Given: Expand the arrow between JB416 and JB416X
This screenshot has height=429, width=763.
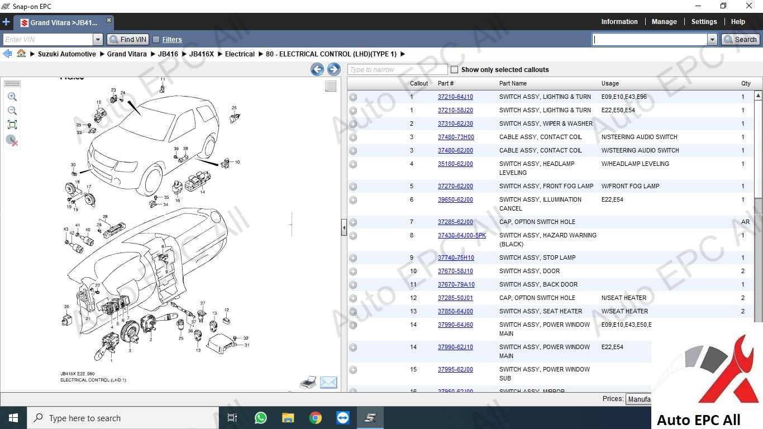Looking at the screenshot, I should 184,54.
